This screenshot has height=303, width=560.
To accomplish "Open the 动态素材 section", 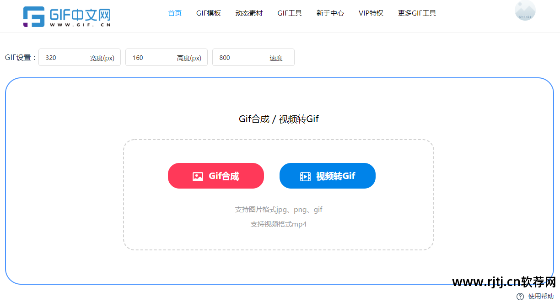I will [x=249, y=13].
